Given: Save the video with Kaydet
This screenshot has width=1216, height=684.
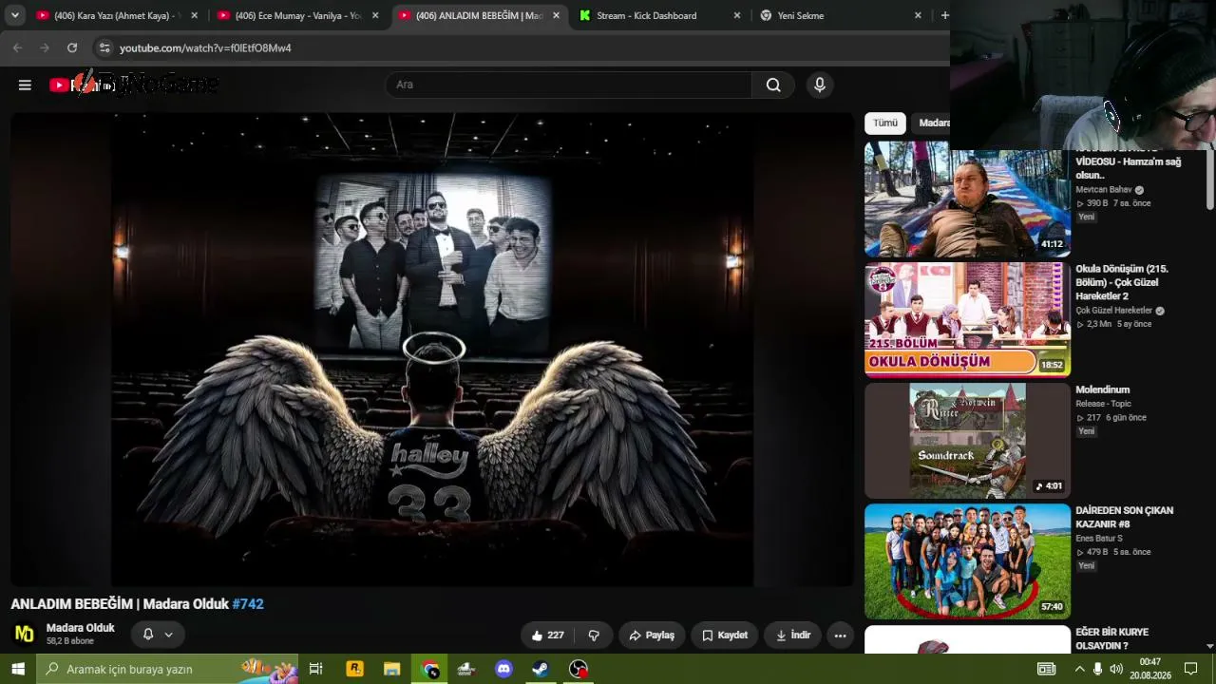Looking at the screenshot, I should coord(725,636).
